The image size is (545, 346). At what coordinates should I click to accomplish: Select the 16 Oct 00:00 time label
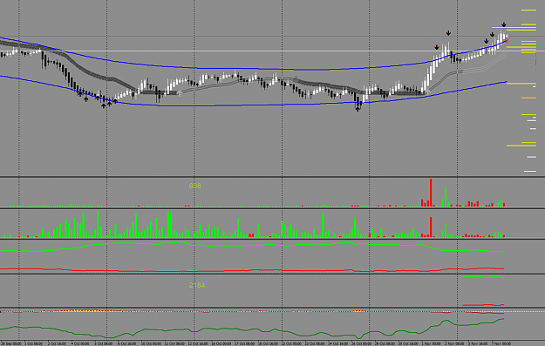(x=221, y=343)
